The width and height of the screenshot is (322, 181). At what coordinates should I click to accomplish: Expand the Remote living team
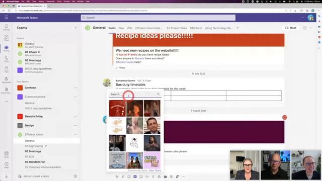(x=34, y=116)
